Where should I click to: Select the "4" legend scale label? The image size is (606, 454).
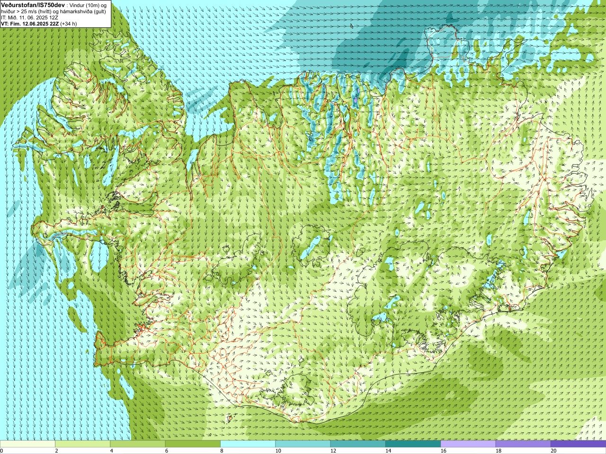click(x=111, y=451)
